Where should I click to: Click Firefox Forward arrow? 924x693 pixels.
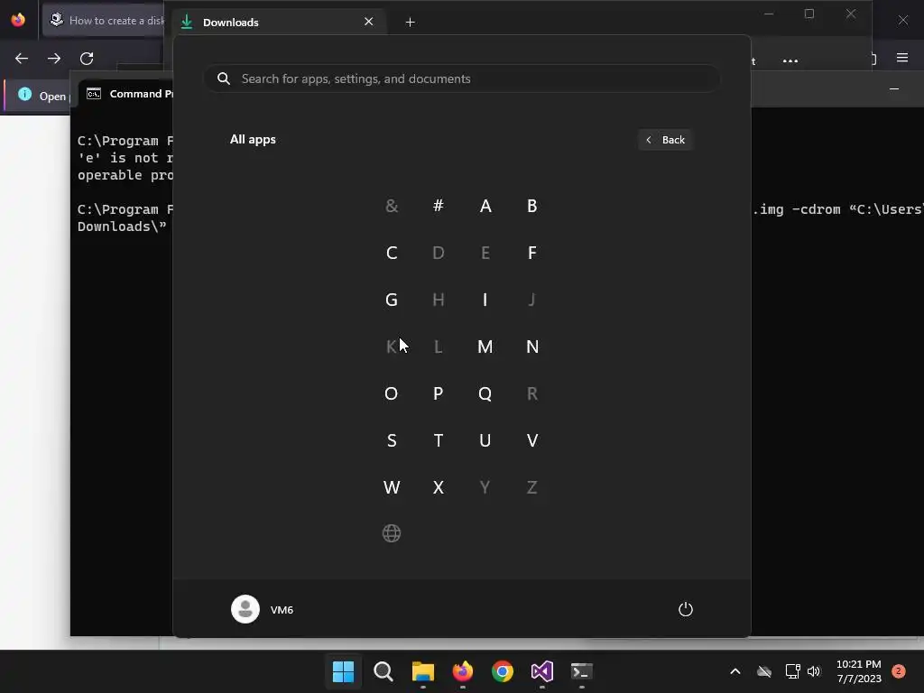[x=54, y=59]
